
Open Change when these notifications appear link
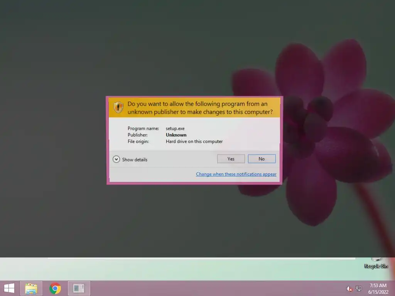coord(236,174)
